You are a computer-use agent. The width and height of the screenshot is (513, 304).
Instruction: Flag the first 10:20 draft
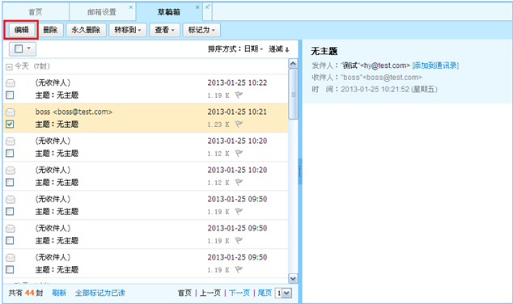click(239, 154)
